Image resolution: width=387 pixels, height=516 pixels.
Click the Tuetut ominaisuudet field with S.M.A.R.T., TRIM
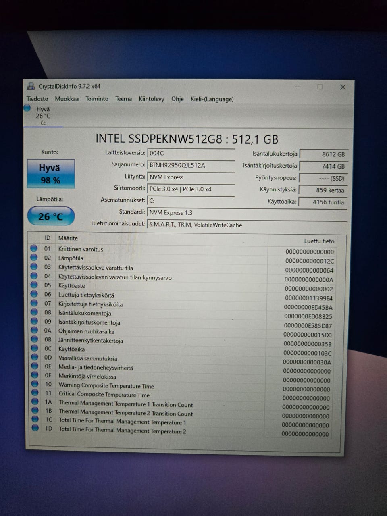tap(247, 225)
